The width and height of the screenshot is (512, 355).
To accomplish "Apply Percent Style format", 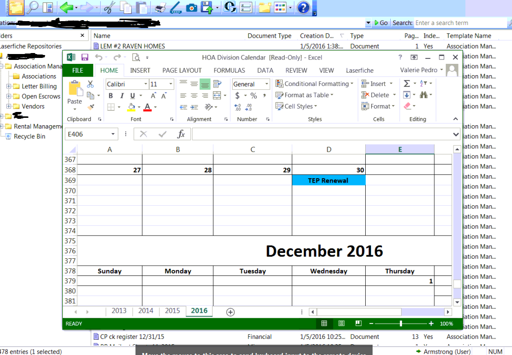I will tap(254, 96).
